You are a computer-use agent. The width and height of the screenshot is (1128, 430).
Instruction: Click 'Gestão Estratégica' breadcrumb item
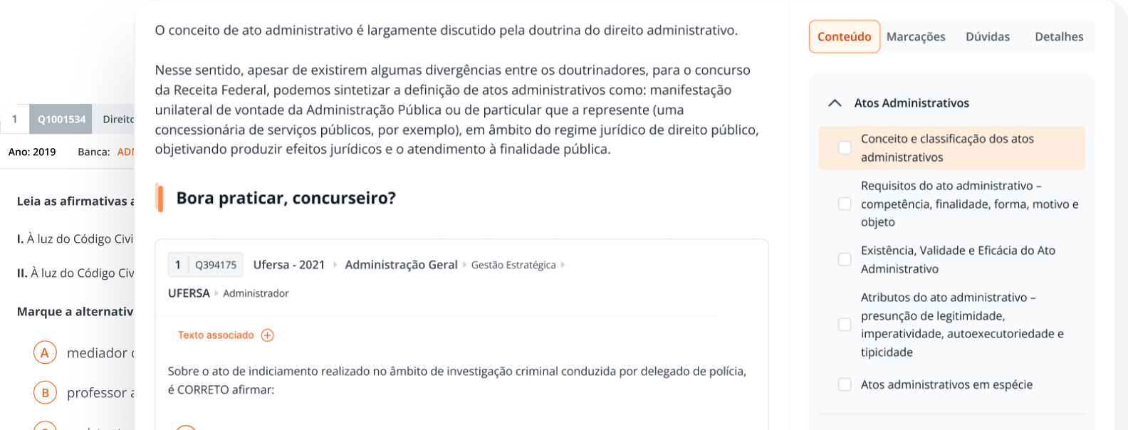coord(513,265)
